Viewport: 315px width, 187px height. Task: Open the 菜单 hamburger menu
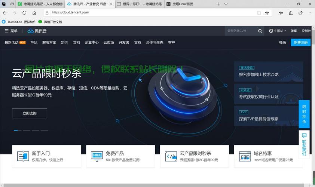click(x=11, y=31)
